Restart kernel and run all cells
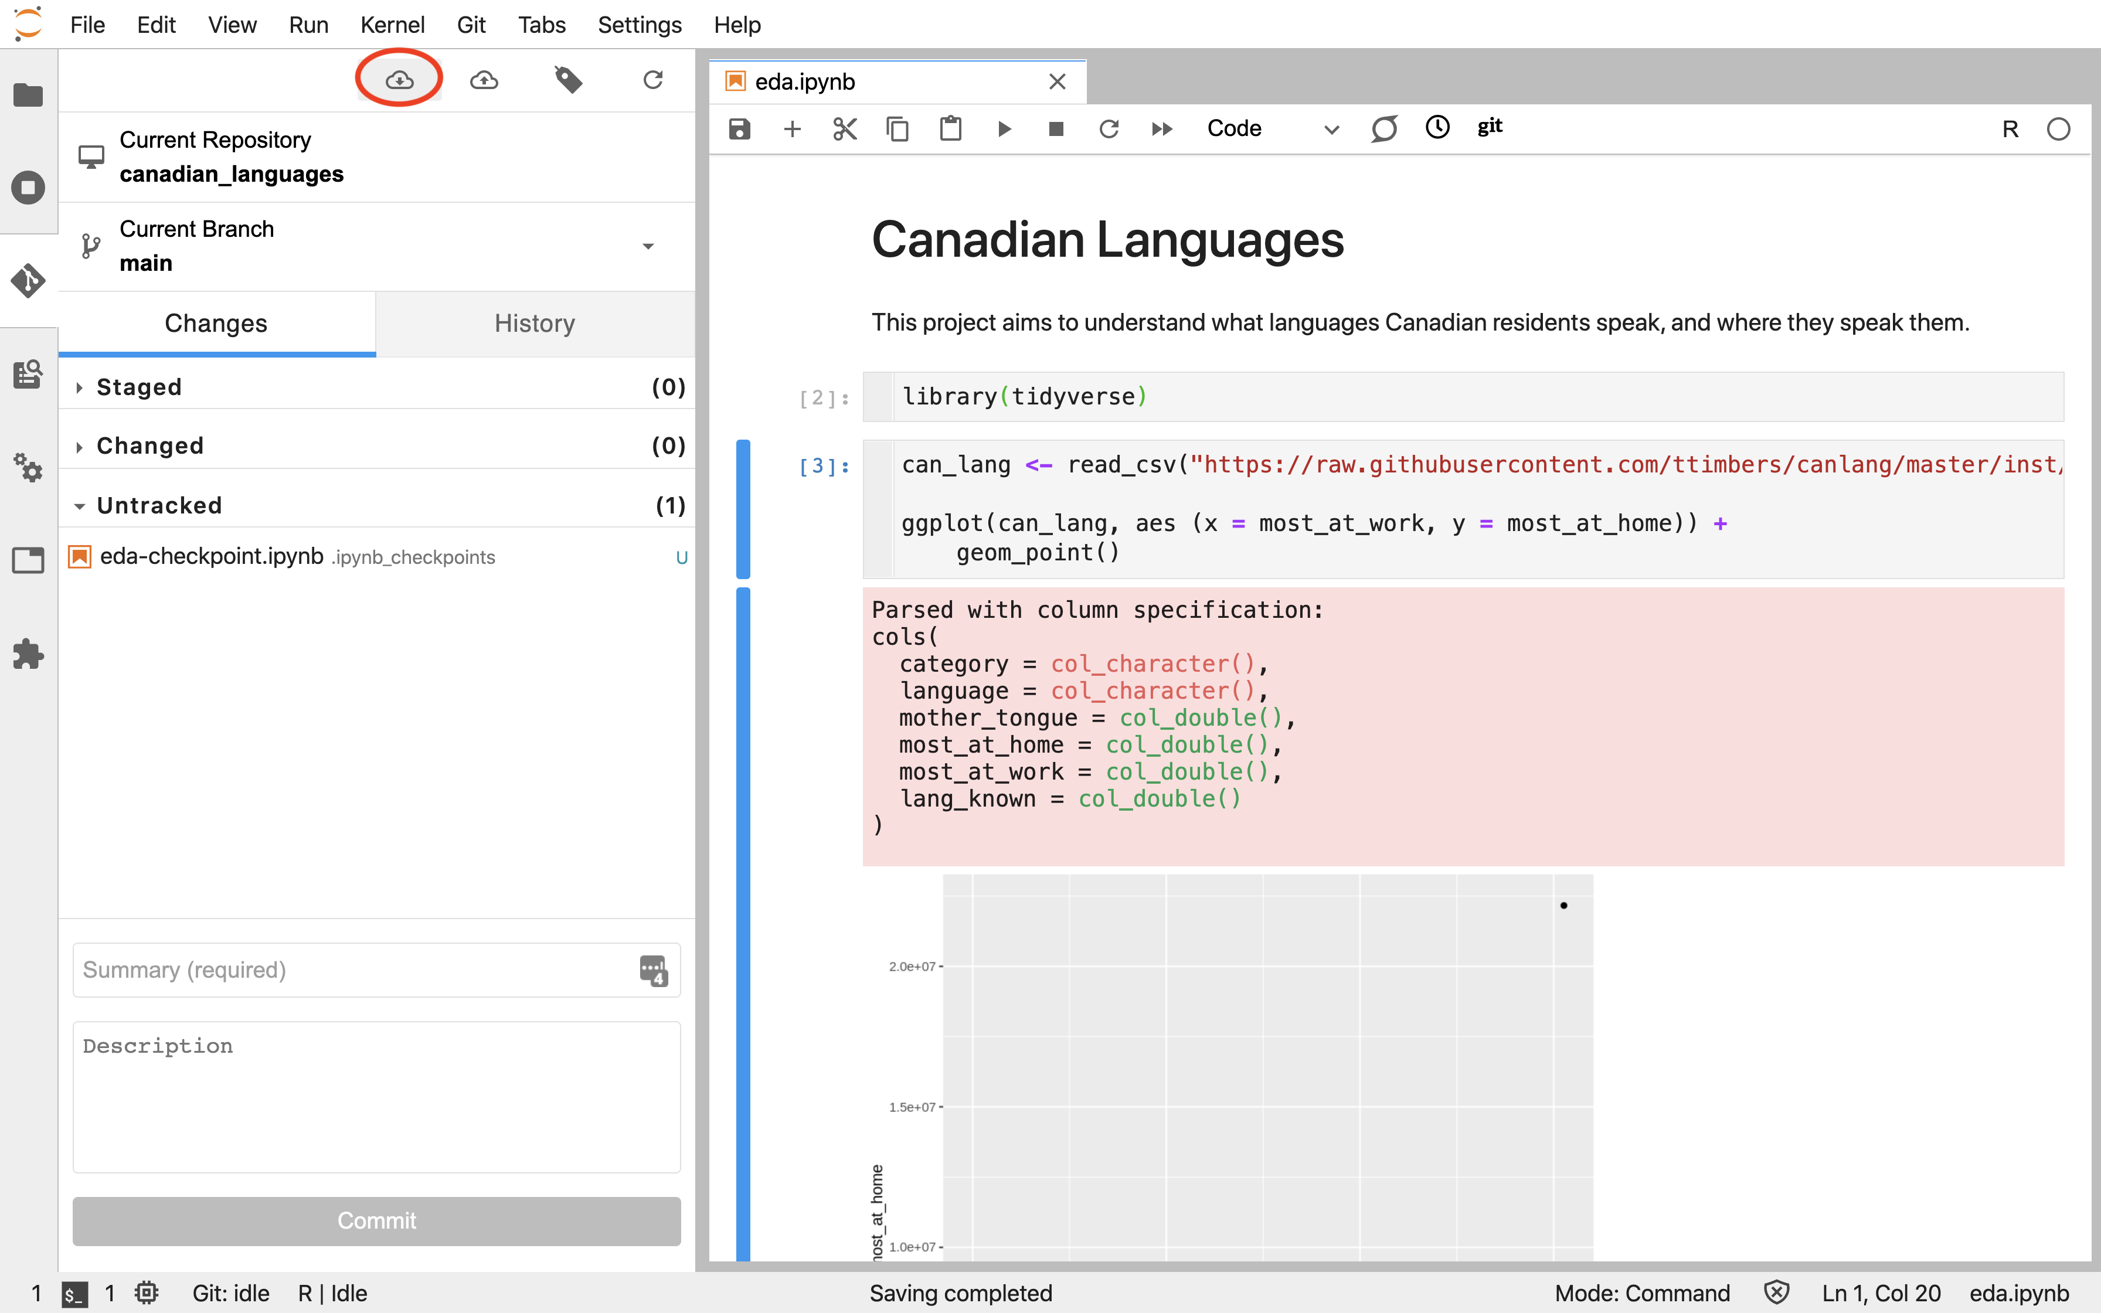 tap(1162, 128)
